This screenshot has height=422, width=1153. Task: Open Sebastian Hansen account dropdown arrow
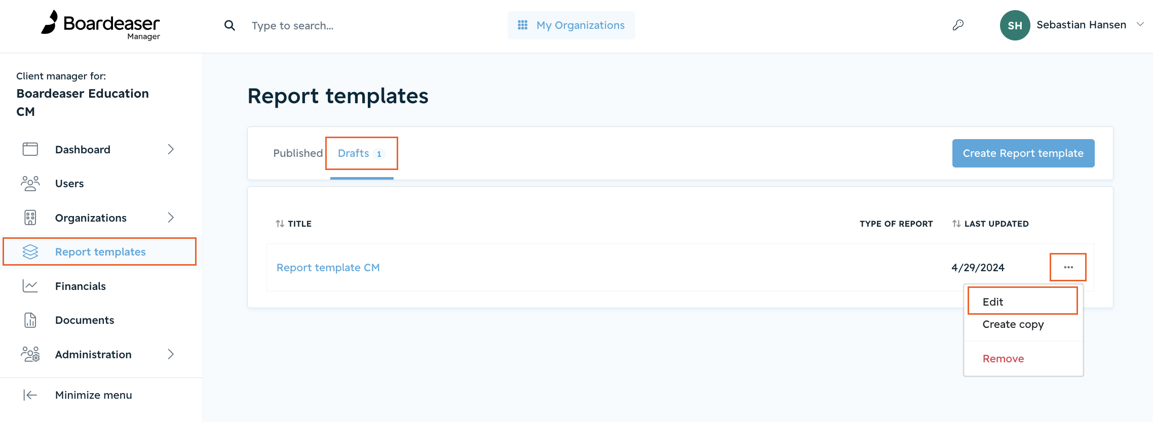(1140, 24)
